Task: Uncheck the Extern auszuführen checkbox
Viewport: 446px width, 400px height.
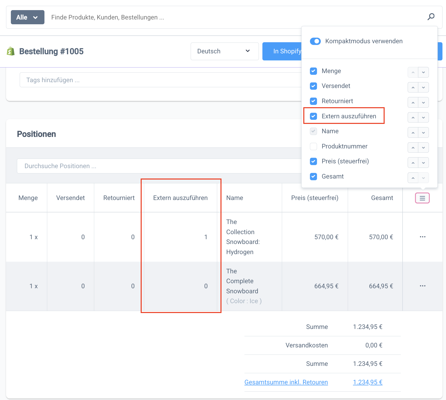Action: pos(313,116)
